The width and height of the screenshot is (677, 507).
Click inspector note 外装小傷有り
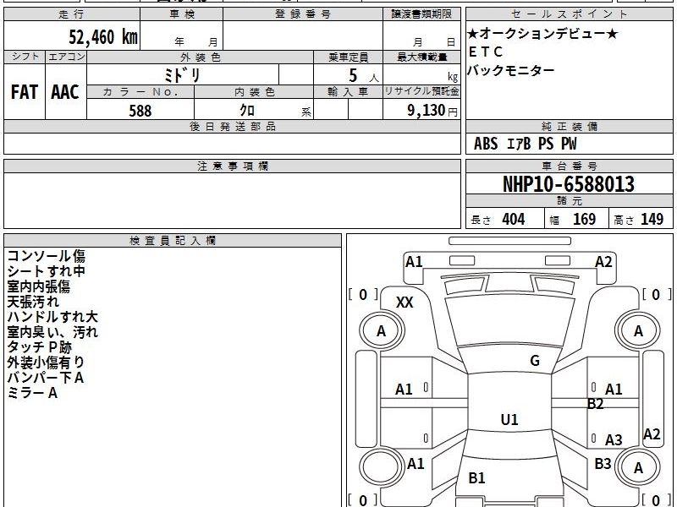coord(46,363)
